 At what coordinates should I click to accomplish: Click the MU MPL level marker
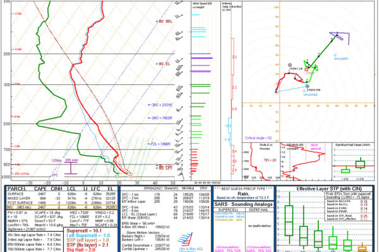pos(164,21)
